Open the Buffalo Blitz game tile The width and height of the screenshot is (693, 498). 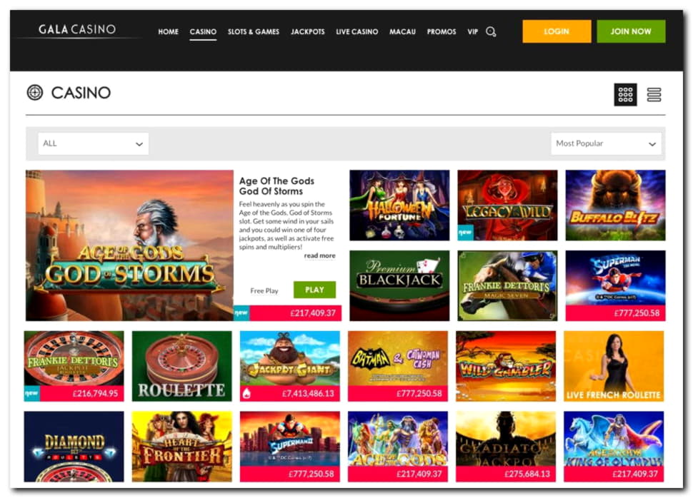tap(615, 205)
